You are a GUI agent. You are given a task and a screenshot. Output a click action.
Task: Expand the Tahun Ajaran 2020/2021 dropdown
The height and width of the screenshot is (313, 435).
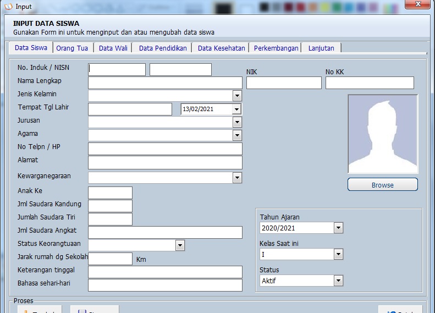(x=338, y=228)
